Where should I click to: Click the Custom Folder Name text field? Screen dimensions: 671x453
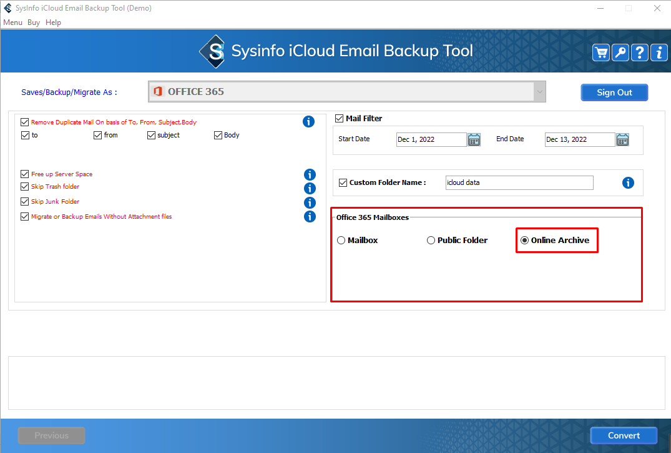(519, 182)
